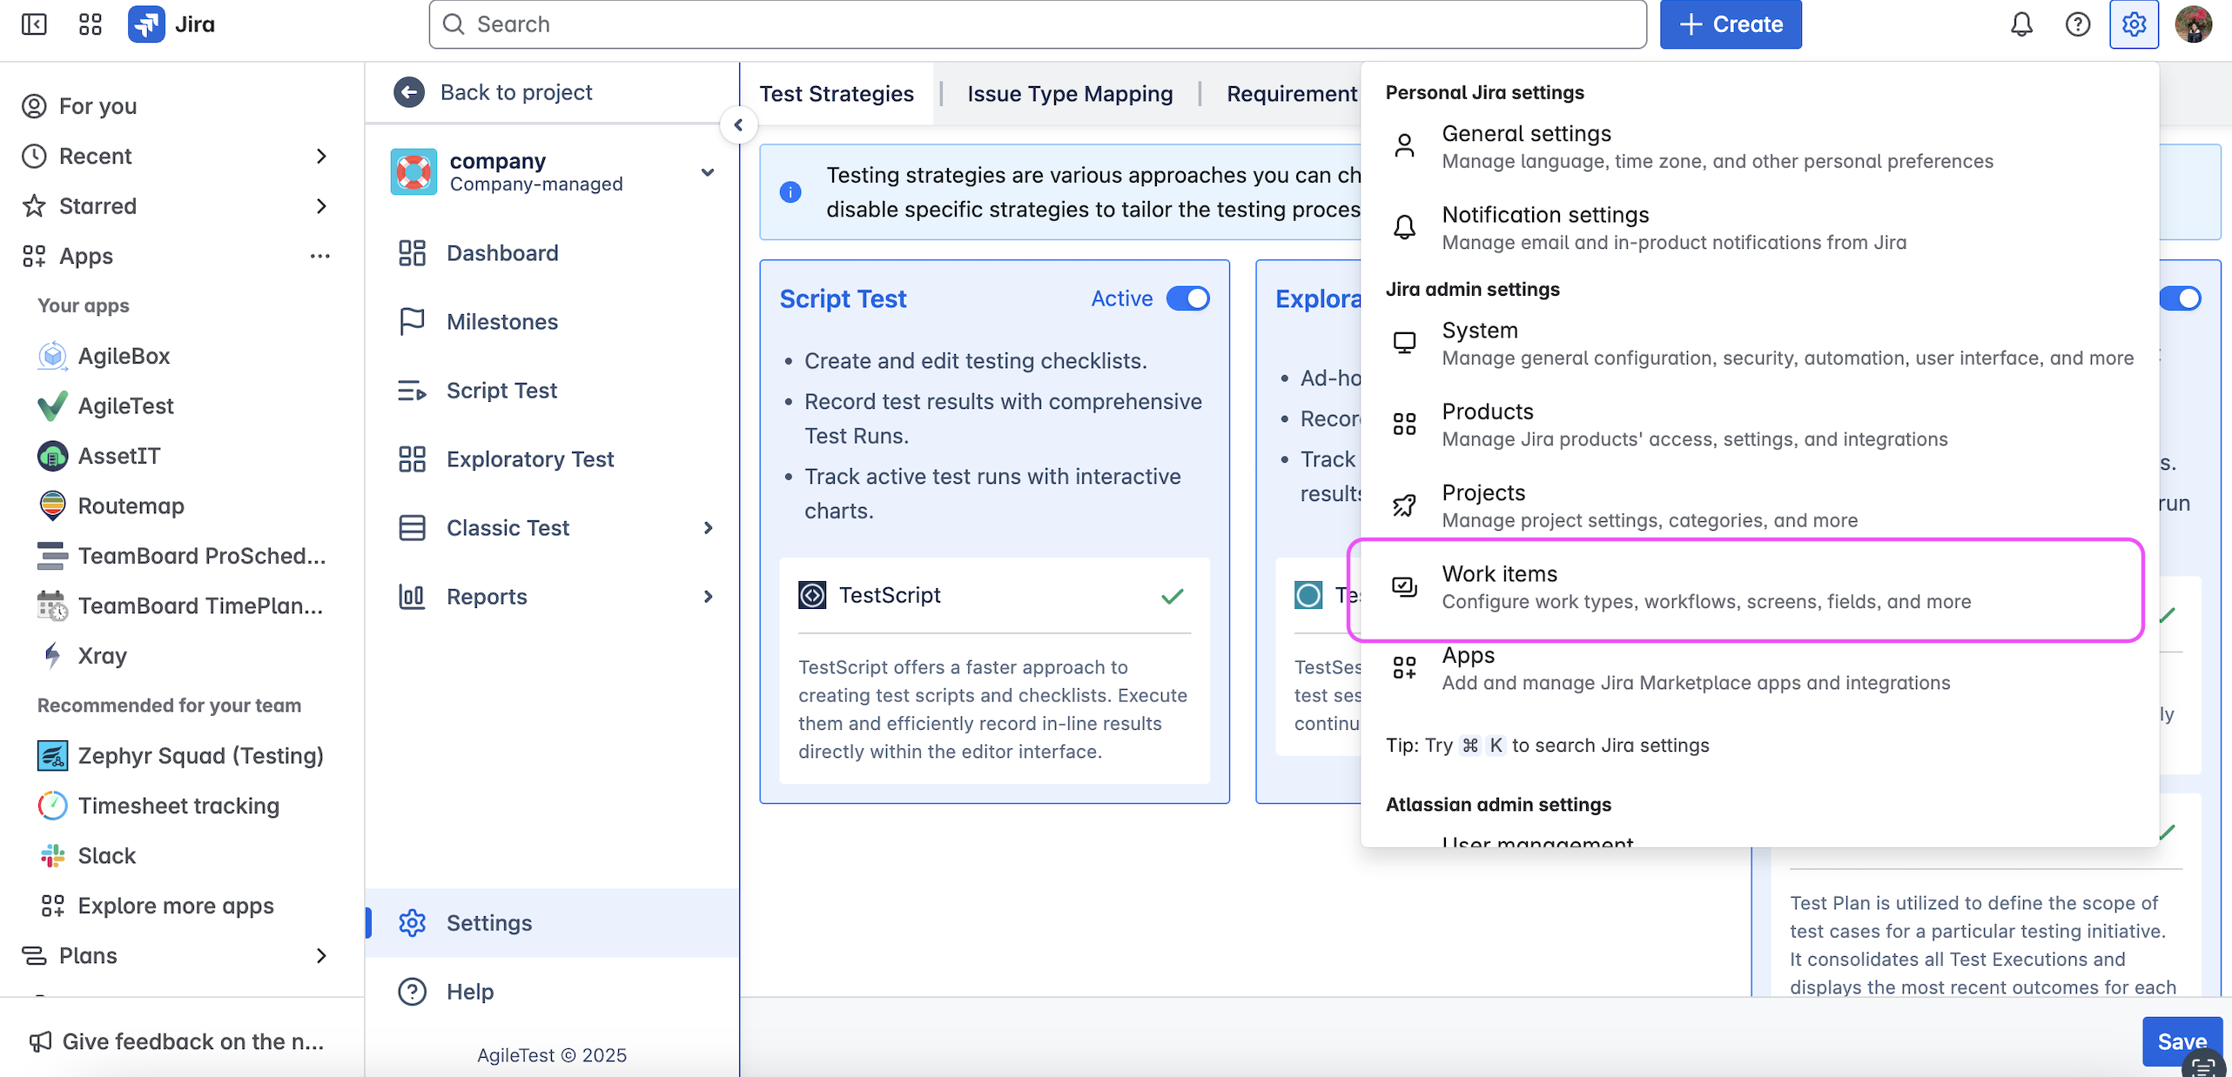Screen dimensions: 2232x1077
Task: Click the blue Create button
Action: [1730, 24]
